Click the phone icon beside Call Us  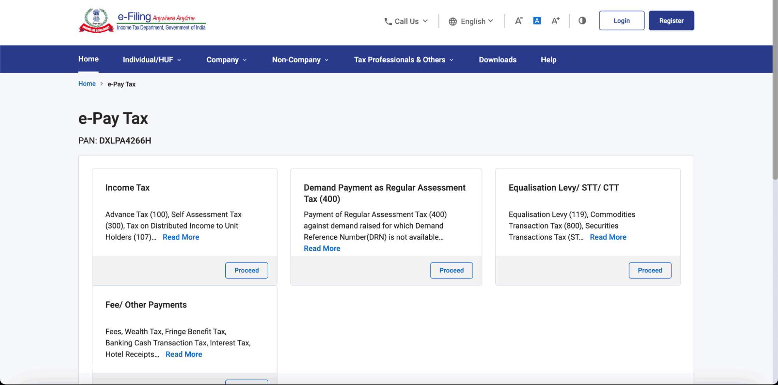coord(388,21)
